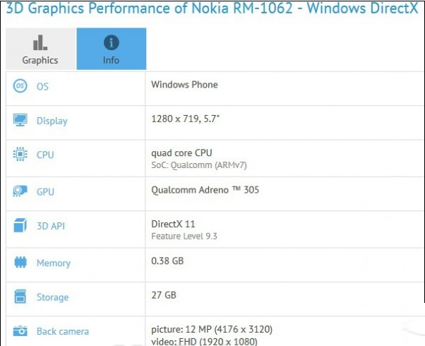Click the Storage label
The image size is (425, 346).
(x=52, y=297)
